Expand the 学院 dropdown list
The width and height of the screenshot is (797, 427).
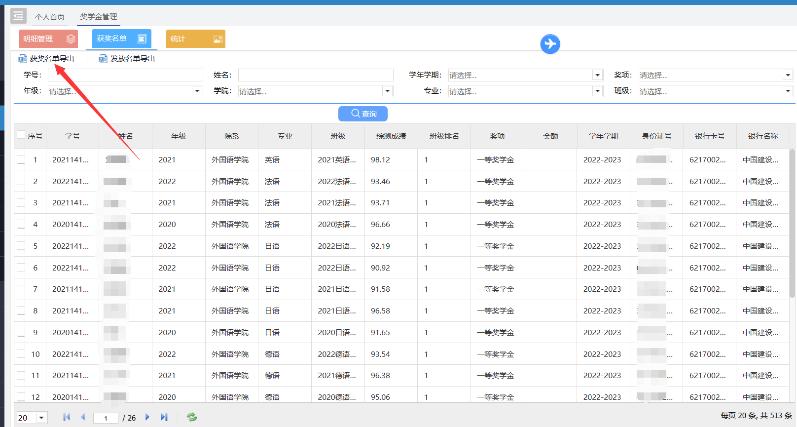click(388, 91)
